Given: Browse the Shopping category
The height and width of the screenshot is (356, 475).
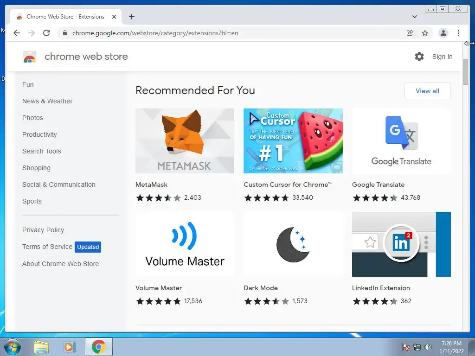Looking at the screenshot, I should click(x=36, y=168).
